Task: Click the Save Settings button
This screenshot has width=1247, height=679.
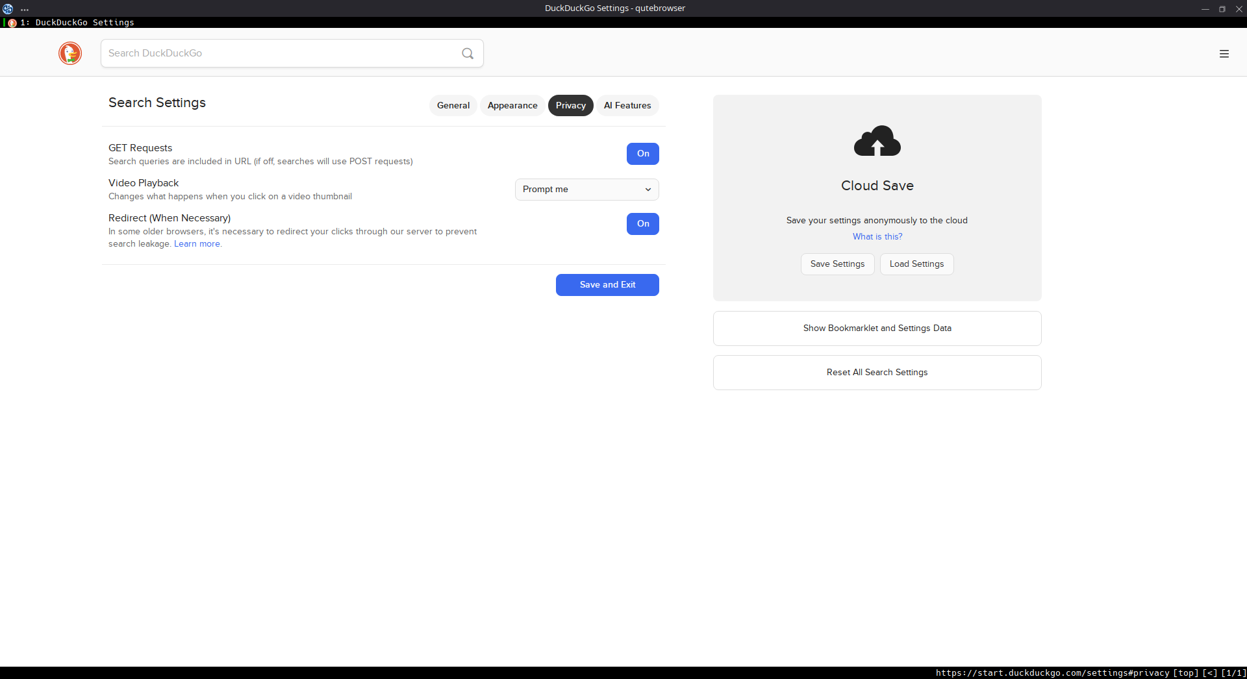Action: pyautogui.click(x=838, y=264)
